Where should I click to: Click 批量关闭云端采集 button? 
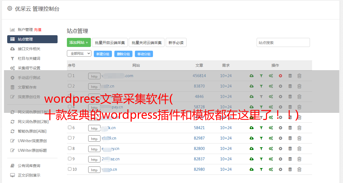pos(147,42)
